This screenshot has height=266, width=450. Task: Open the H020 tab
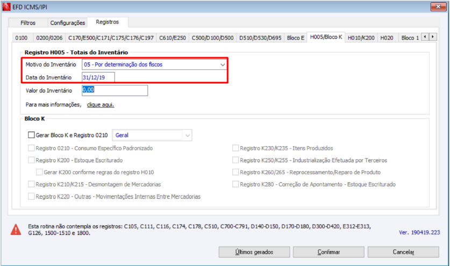coord(387,38)
